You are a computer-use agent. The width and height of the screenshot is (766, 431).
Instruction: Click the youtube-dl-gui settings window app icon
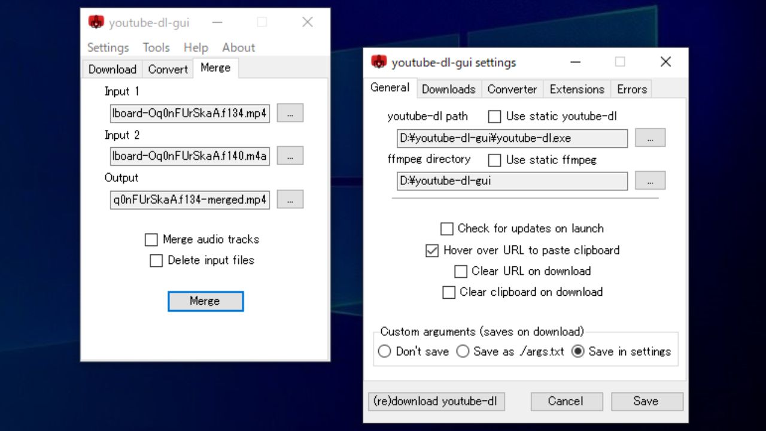click(379, 62)
